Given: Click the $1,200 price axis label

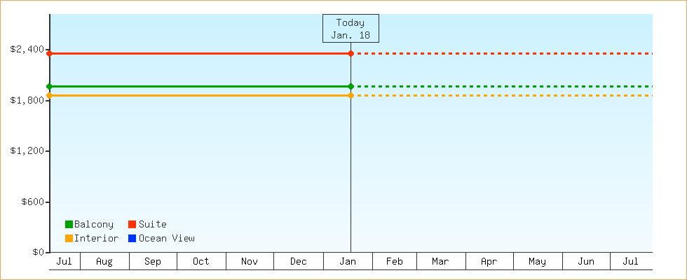Looking at the screenshot, I should [27, 151].
